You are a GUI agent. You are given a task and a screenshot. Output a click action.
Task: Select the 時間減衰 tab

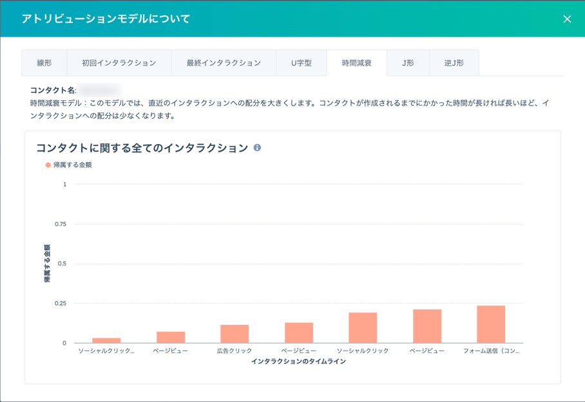[356, 63]
